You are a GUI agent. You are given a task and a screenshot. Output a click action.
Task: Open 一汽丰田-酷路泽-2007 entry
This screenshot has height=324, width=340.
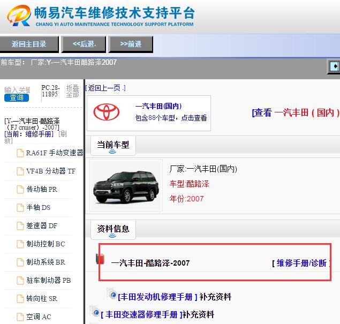click(x=150, y=263)
